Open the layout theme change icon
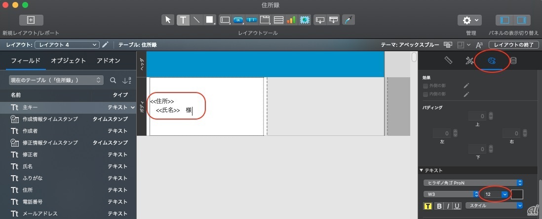This screenshot has width=542, height=219. click(448, 45)
